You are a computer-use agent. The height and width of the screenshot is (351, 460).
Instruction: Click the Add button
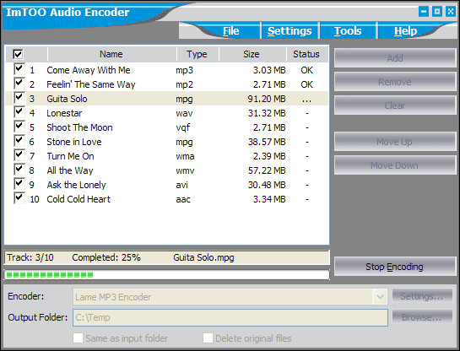coord(395,58)
